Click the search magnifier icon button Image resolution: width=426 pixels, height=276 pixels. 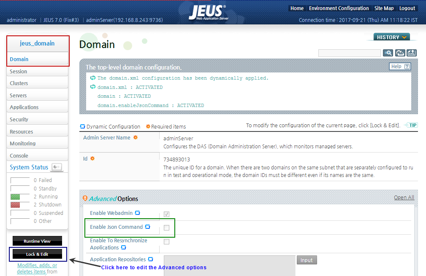tap(388, 53)
